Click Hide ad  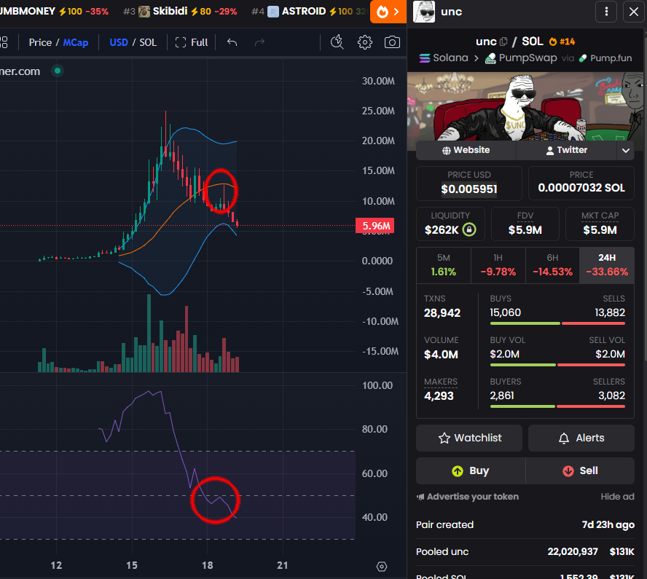617,497
